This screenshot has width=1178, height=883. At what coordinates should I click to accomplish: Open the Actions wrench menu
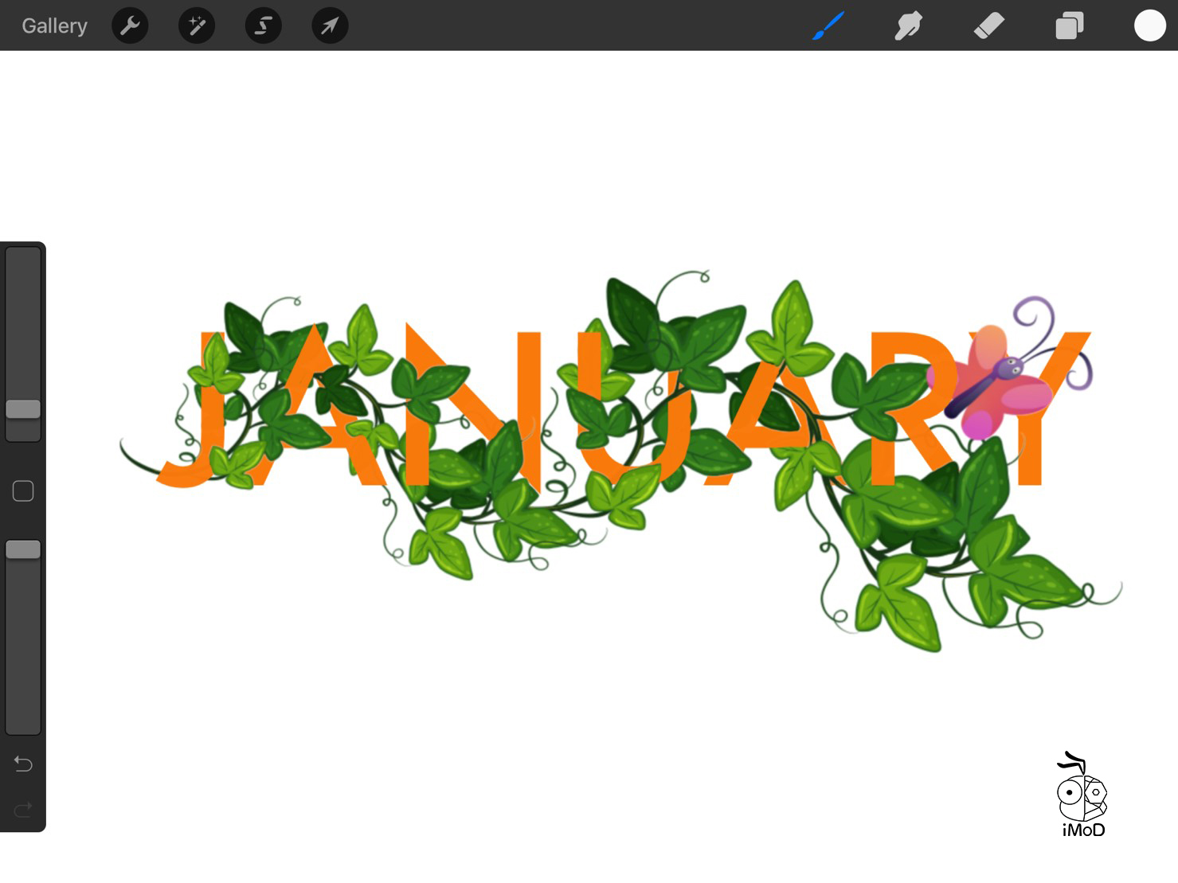coord(130,25)
